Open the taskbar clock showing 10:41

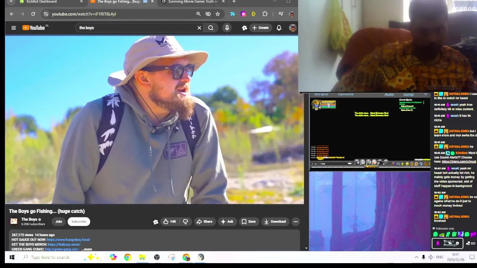pyautogui.click(x=455, y=257)
